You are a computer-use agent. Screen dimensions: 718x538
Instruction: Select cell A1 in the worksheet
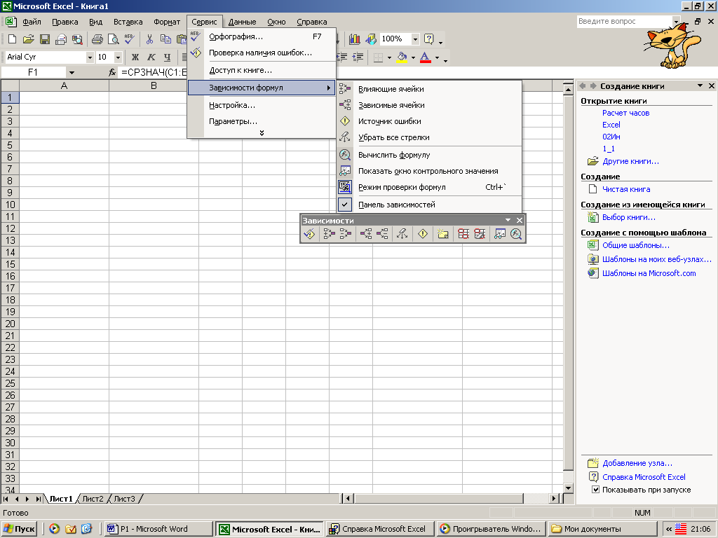point(64,97)
